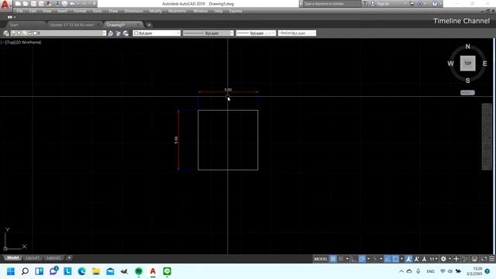Toggle Object snap tracking in status bar
The height and width of the screenshot is (279, 496).
(x=387, y=259)
